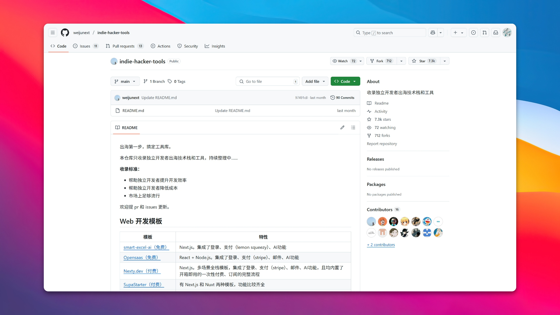The image size is (560, 315).
Task: Open the main branch selector dropdown
Action: pyautogui.click(x=125, y=81)
